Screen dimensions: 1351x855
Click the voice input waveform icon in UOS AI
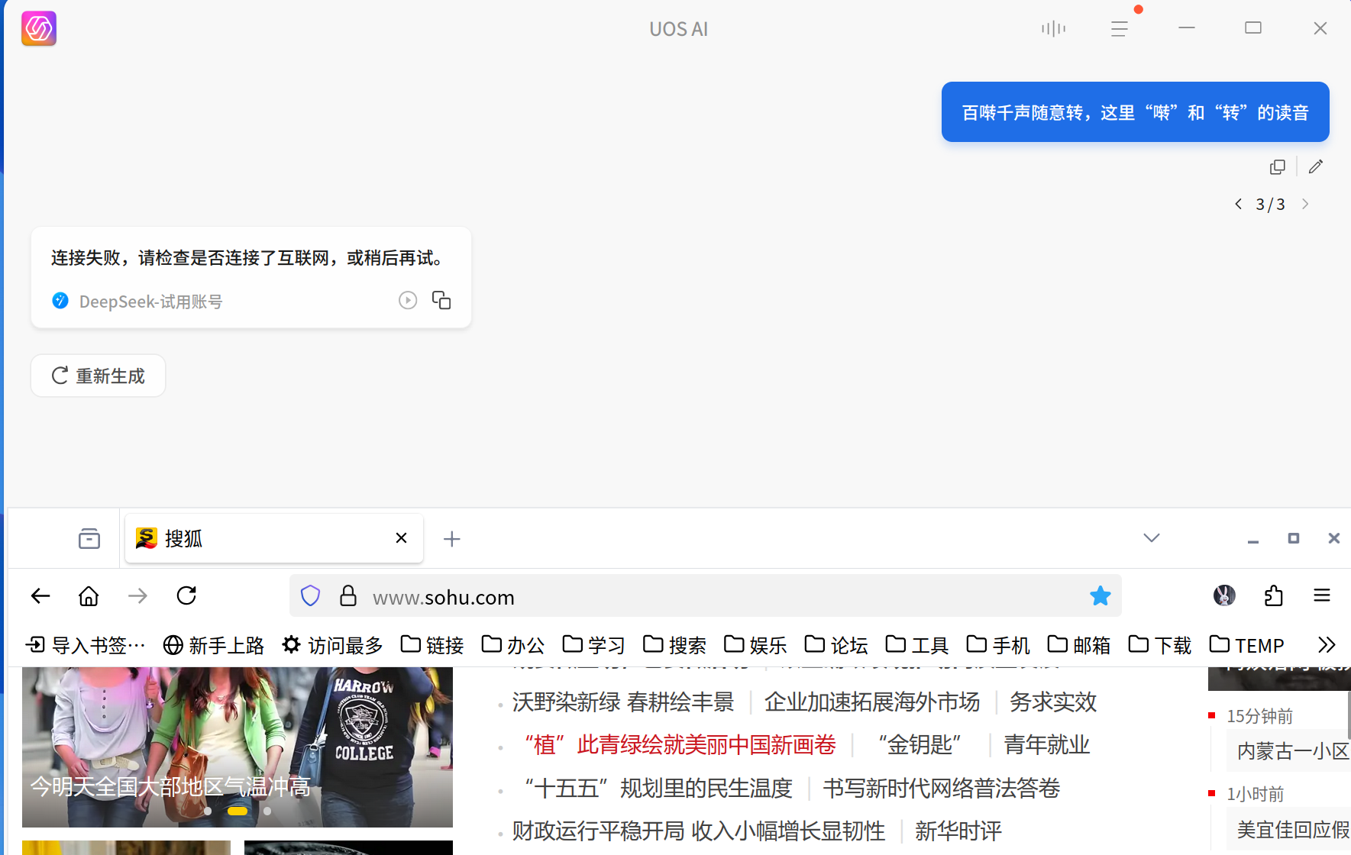click(1053, 28)
